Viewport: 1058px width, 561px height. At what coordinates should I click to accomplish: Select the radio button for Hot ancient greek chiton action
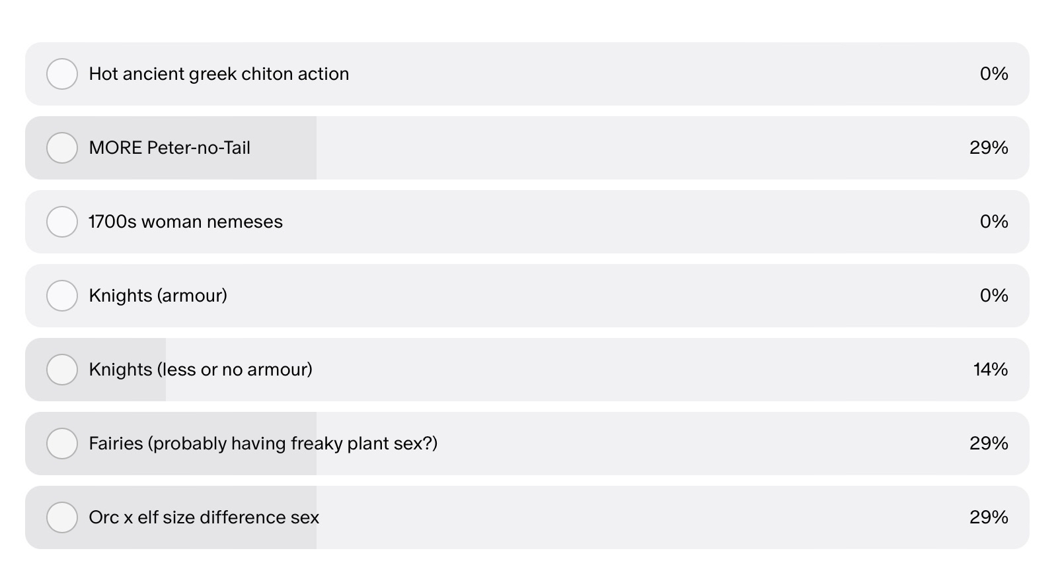(62, 74)
